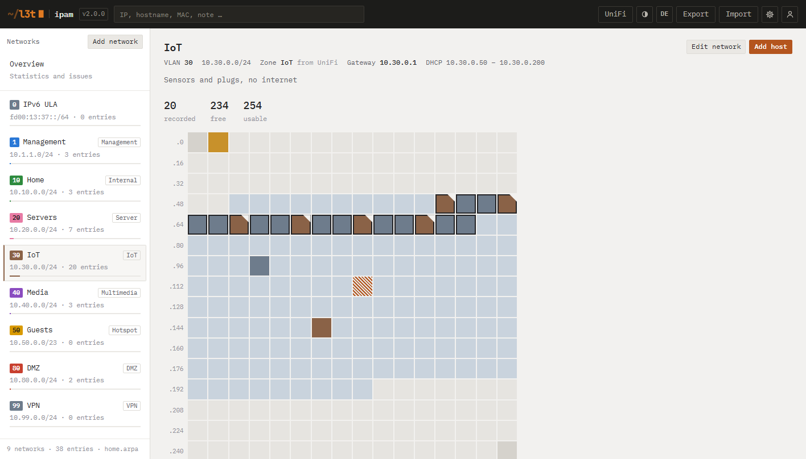
Task: Switch language using the DE button
Action: [x=664, y=14]
